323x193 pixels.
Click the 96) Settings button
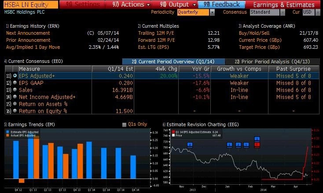(x=82, y=4)
